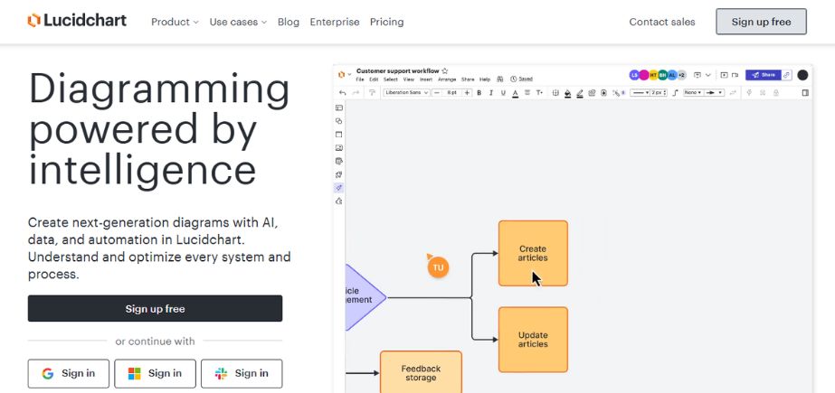The height and width of the screenshot is (393, 835).
Task: Go to the Pricing page
Action: [x=386, y=22]
